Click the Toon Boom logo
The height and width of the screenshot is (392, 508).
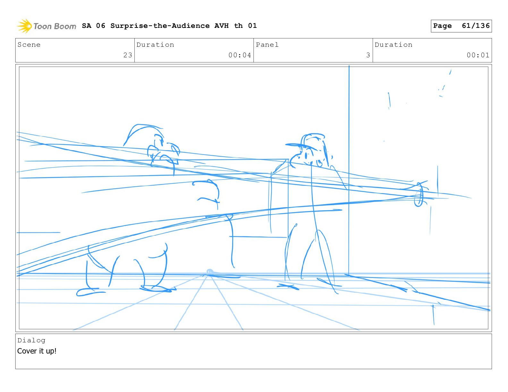tap(47, 26)
